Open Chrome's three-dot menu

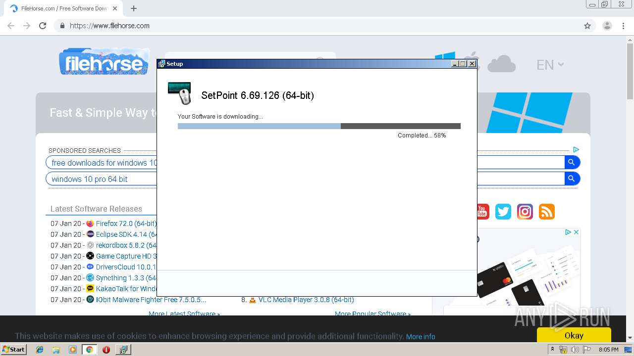click(623, 26)
